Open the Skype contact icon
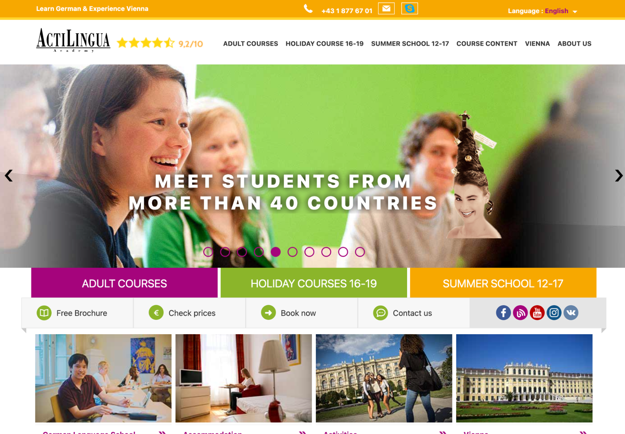 tap(410, 9)
